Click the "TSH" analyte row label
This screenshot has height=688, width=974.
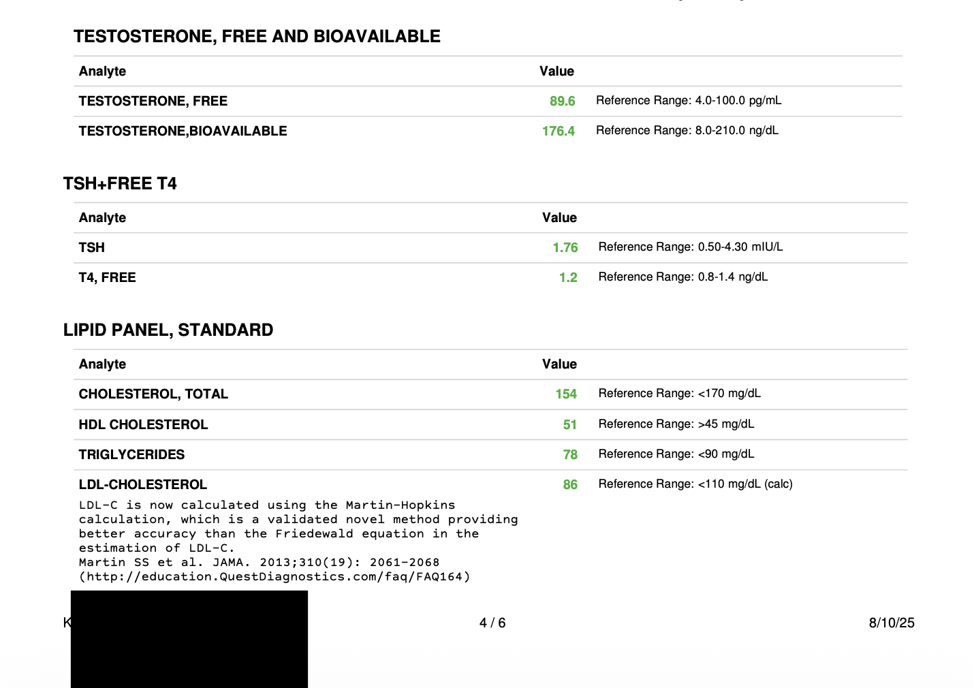coord(92,247)
